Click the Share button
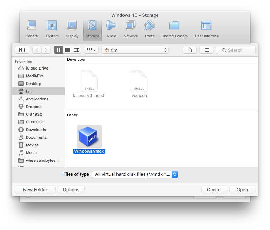 coord(190,50)
